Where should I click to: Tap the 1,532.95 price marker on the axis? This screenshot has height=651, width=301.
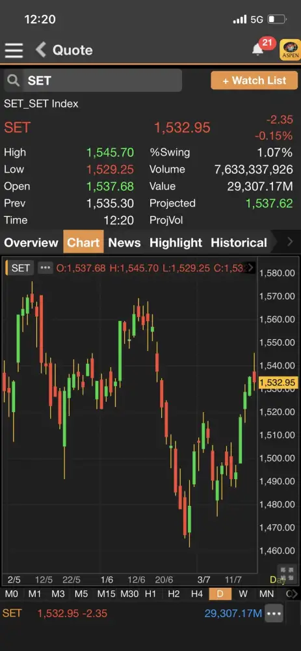pos(277,382)
